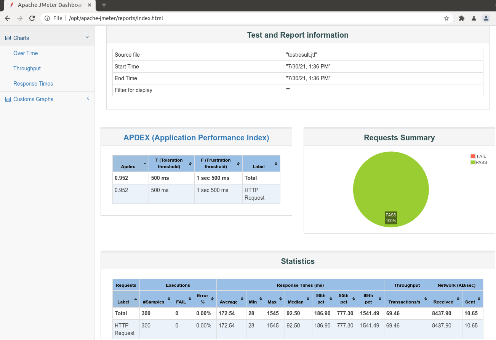The height and width of the screenshot is (340, 496).
Task: Open the extensions puzzle icon
Action: click(x=462, y=18)
